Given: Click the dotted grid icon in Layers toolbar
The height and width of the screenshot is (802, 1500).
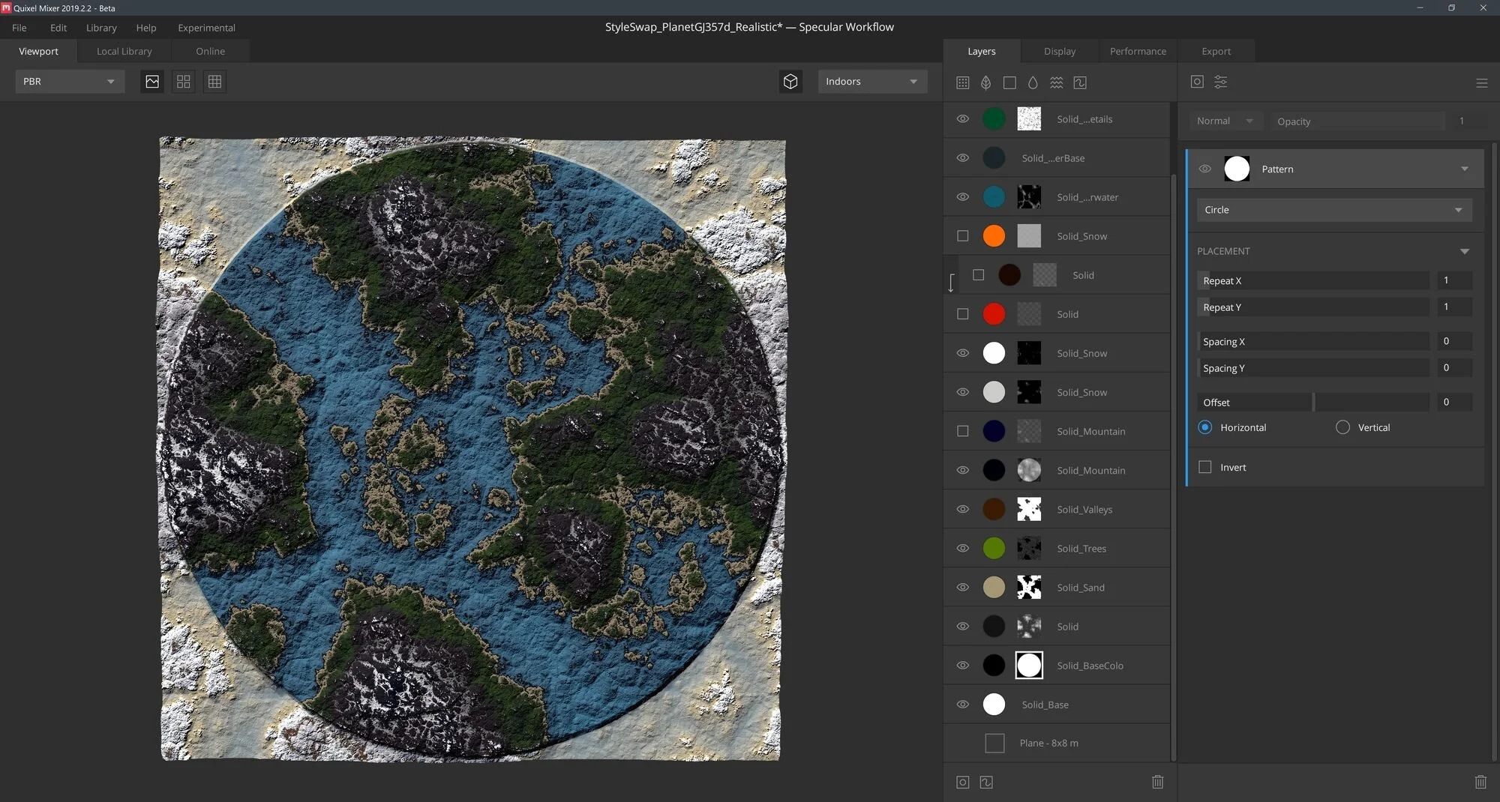Looking at the screenshot, I should coord(963,82).
